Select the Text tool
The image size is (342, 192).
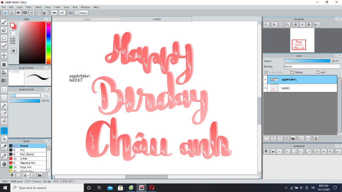point(4,131)
